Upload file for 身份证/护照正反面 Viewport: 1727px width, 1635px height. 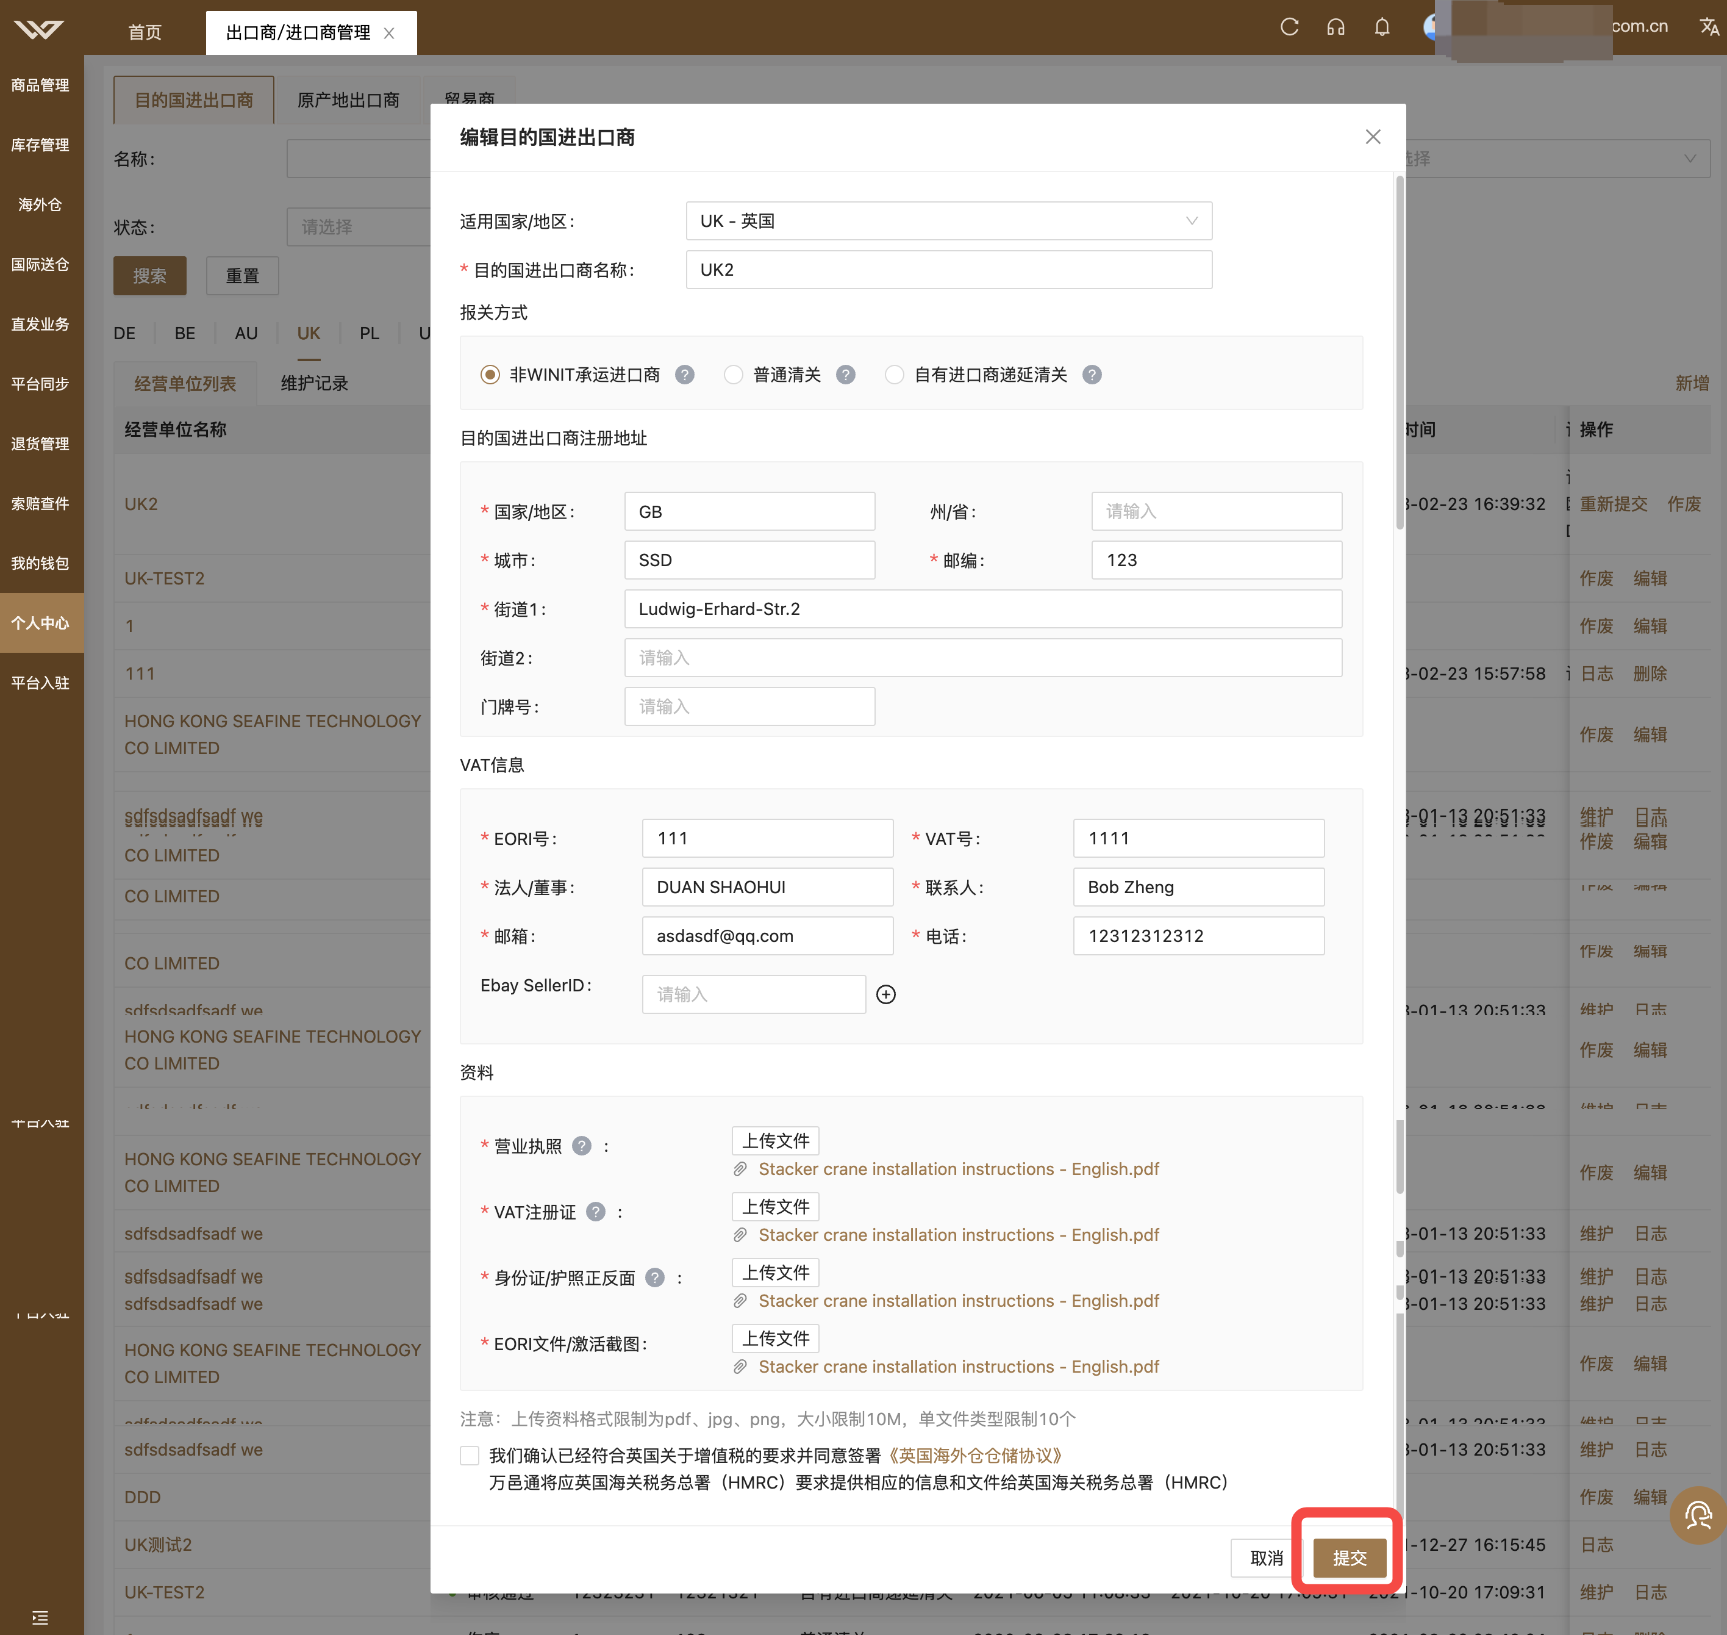click(x=776, y=1273)
